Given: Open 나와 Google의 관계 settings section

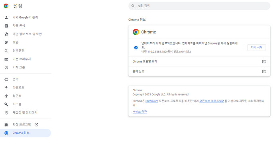Looking at the screenshot, I should (x=26, y=18).
